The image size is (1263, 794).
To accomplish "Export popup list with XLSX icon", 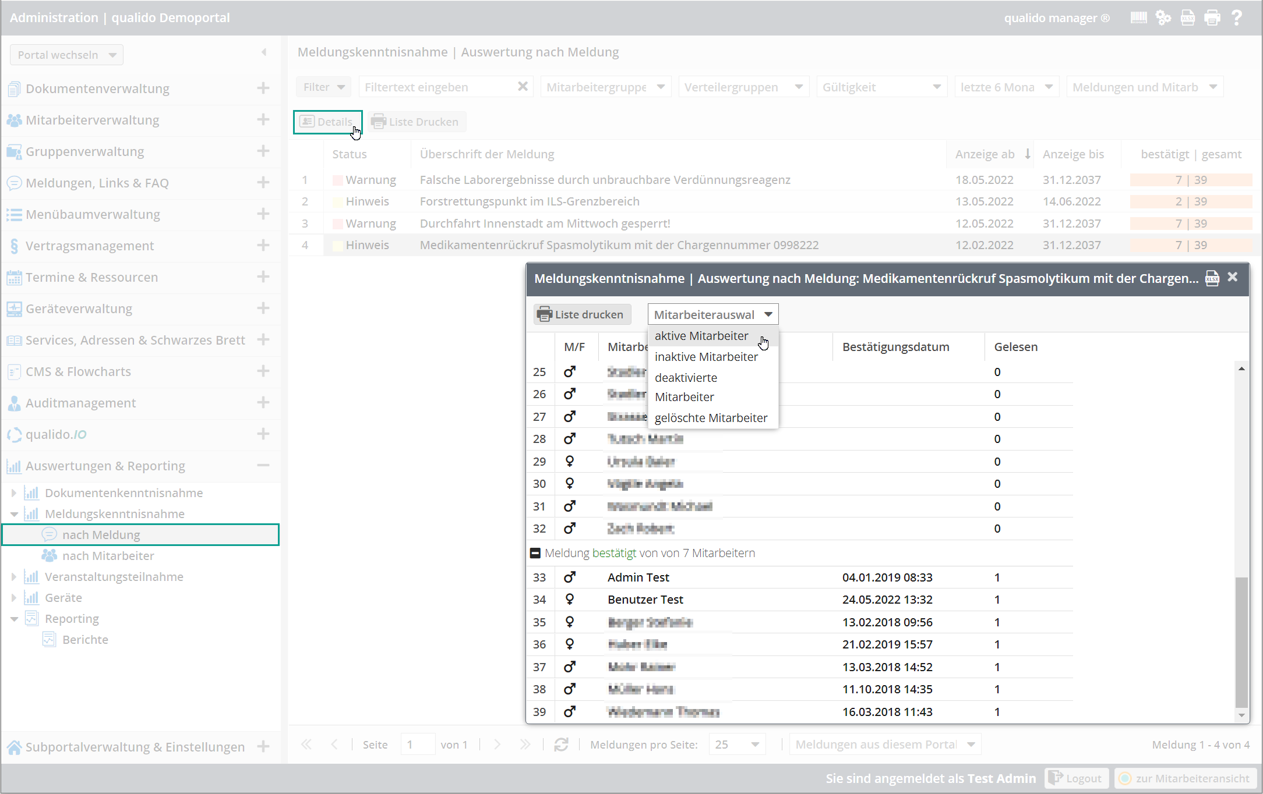I will tap(1212, 278).
